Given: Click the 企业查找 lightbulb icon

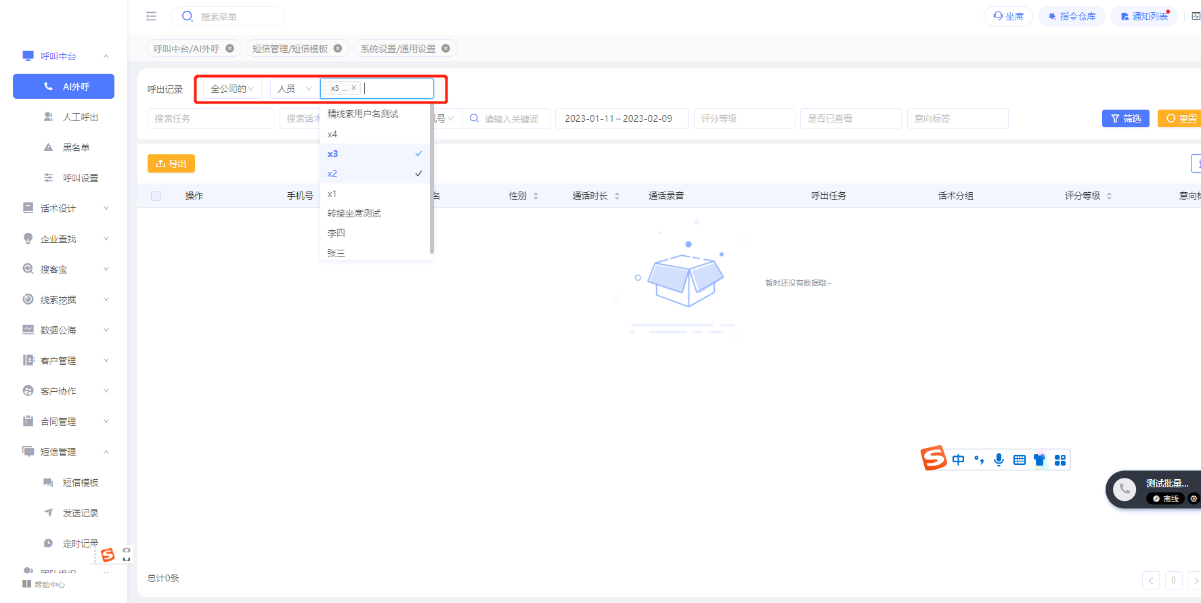Looking at the screenshot, I should click(28, 238).
